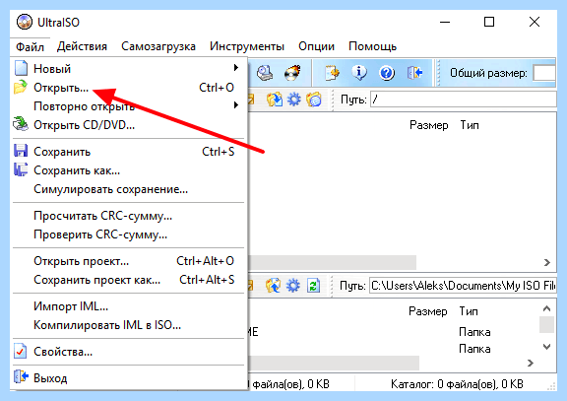This screenshot has width=567, height=401.
Task: Choose Открыть проект... from menu
Action: point(128,261)
